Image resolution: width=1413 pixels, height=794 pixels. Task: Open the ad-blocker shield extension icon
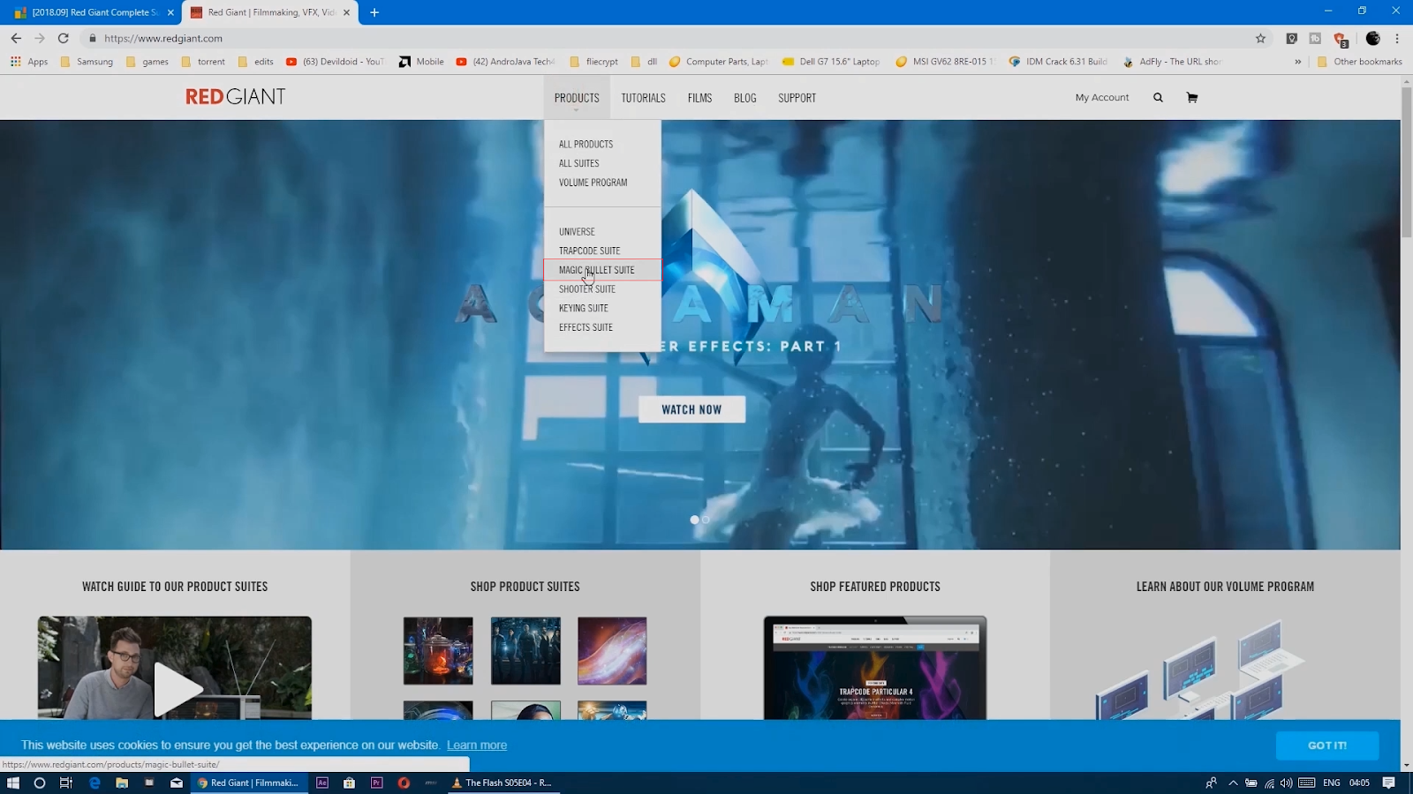1340,39
